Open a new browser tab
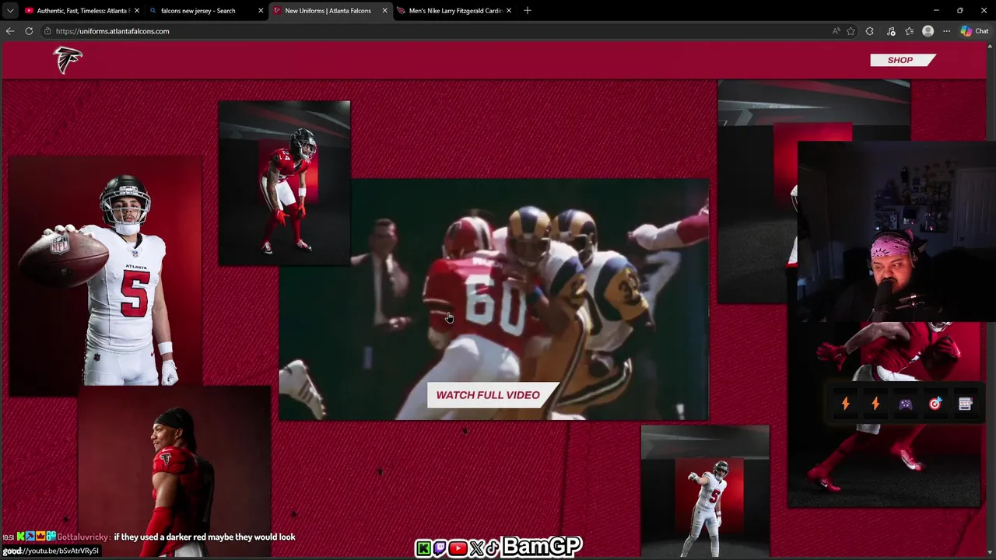This screenshot has height=560, width=996. click(x=528, y=11)
